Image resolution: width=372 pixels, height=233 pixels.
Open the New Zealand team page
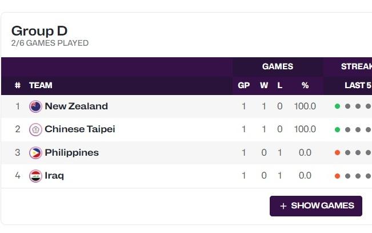click(x=76, y=106)
